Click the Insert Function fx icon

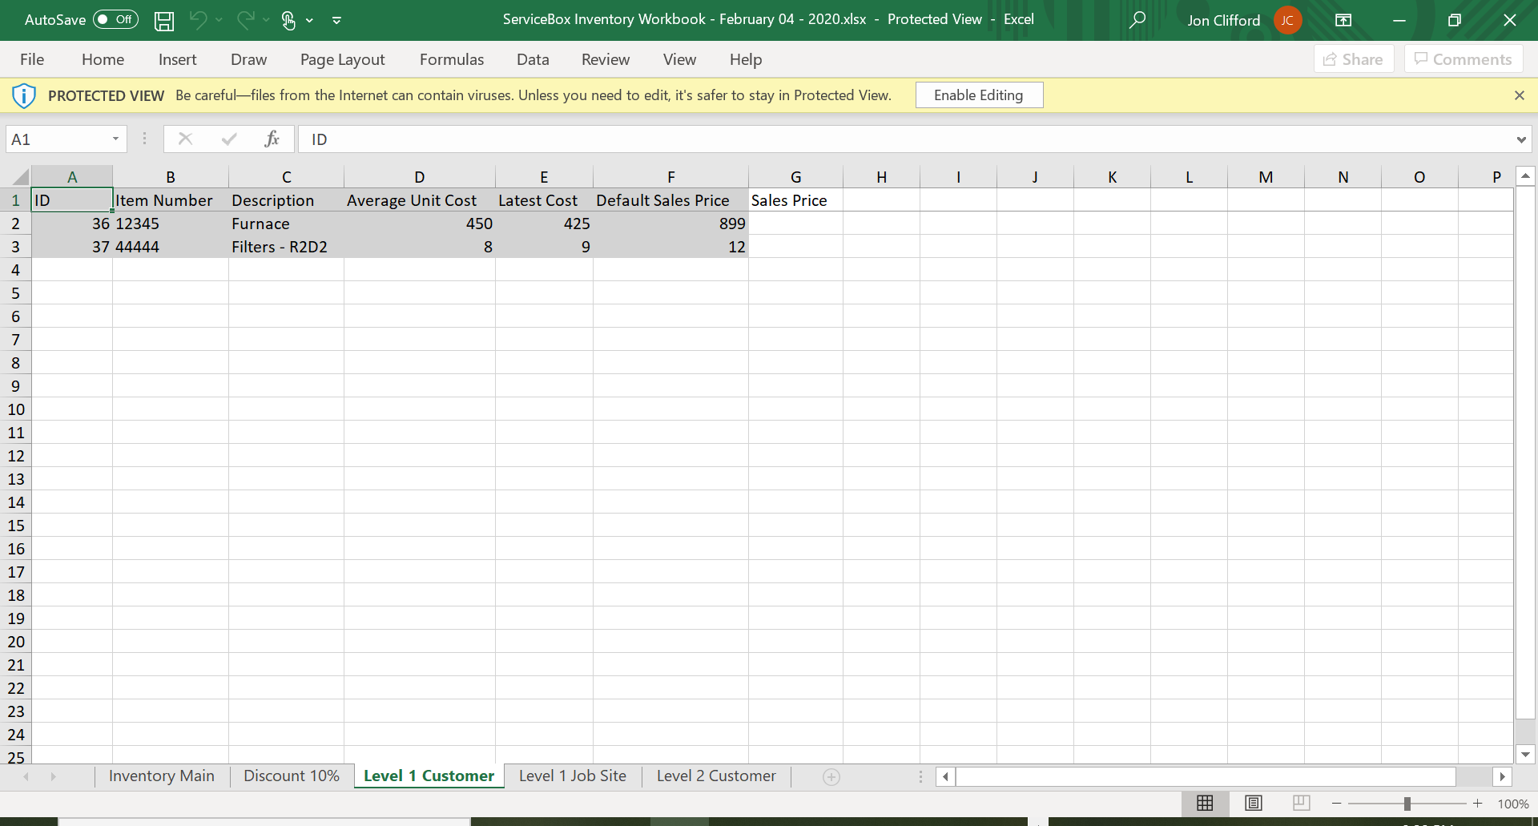(272, 139)
